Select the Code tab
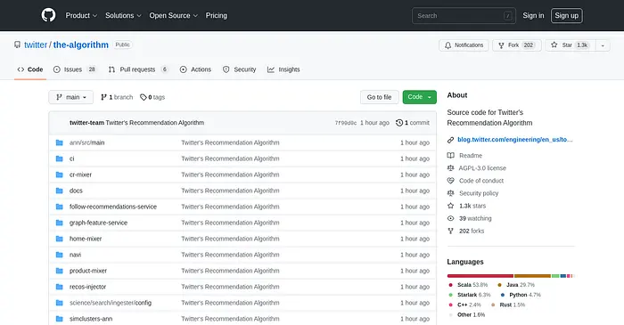 point(30,69)
